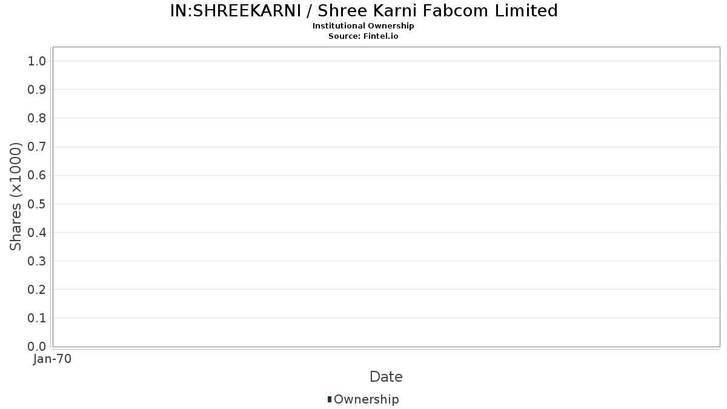
Task: Click the Shree Karni Fabcom Limited chart title
Action: 363,10
